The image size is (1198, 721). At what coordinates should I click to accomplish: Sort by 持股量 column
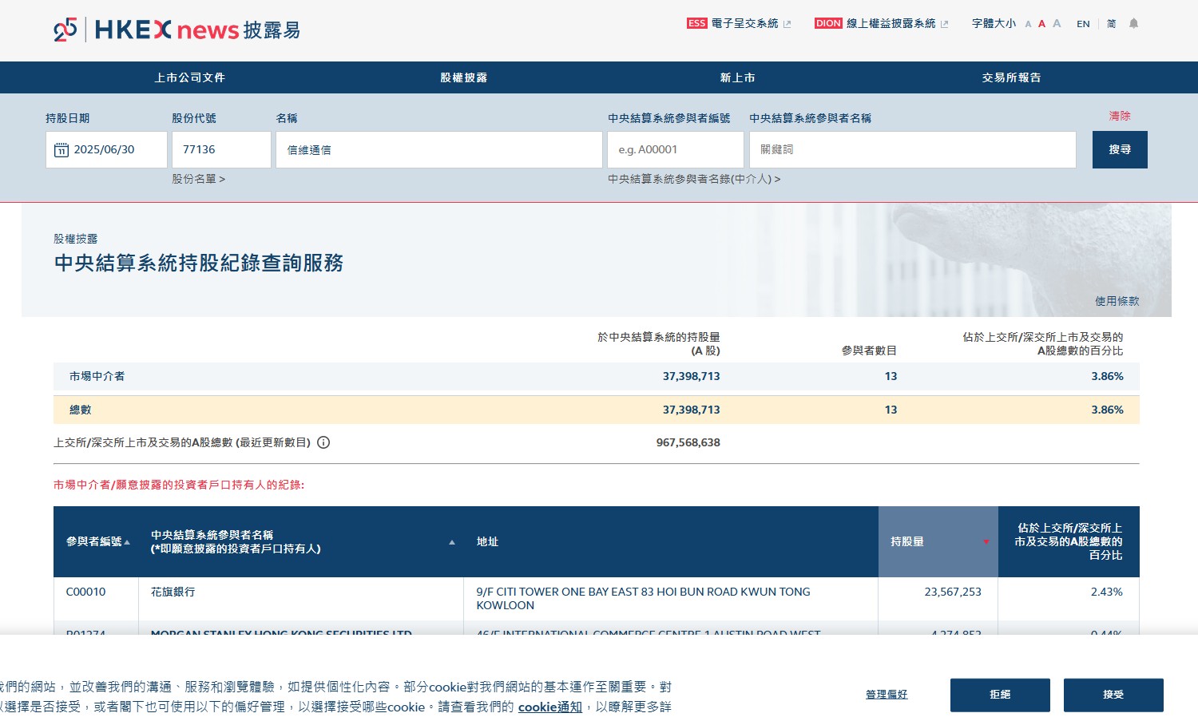coord(938,541)
